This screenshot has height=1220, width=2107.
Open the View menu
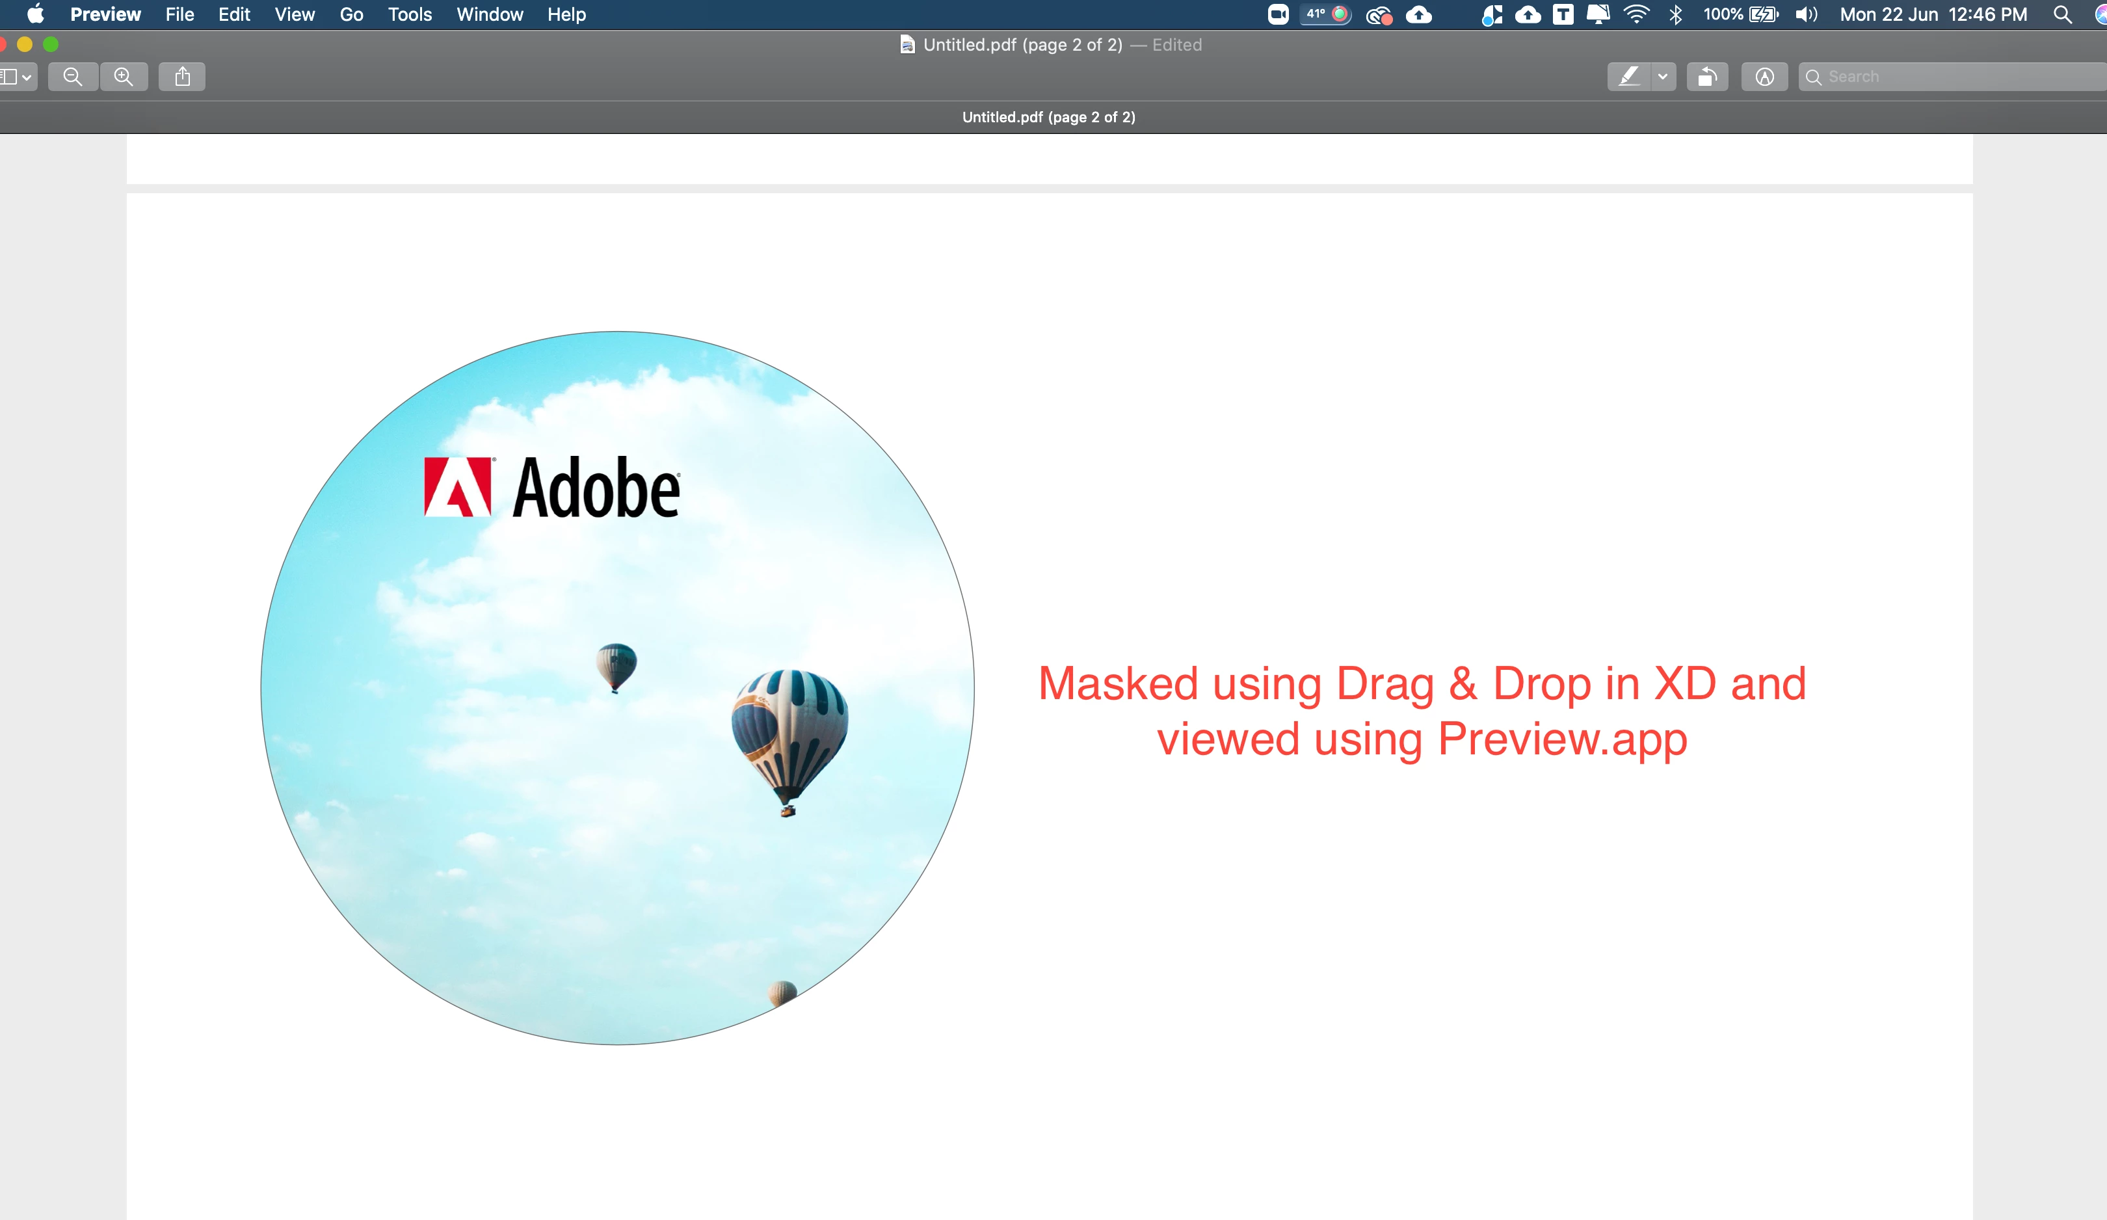point(295,15)
